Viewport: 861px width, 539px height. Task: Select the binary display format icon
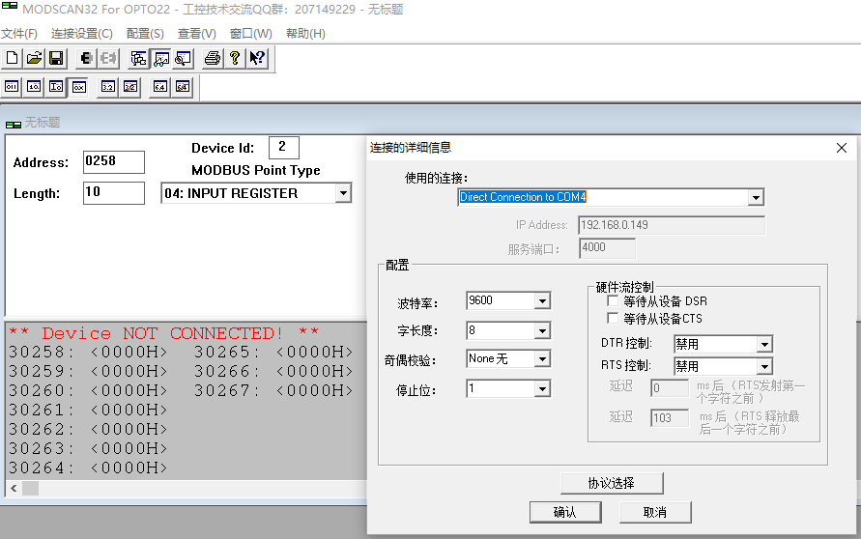(x=13, y=87)
